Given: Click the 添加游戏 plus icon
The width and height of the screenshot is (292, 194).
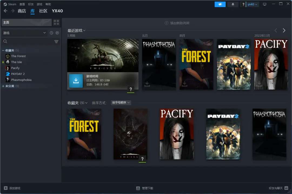Looking at the screenshot, I should tap(6, 188).
